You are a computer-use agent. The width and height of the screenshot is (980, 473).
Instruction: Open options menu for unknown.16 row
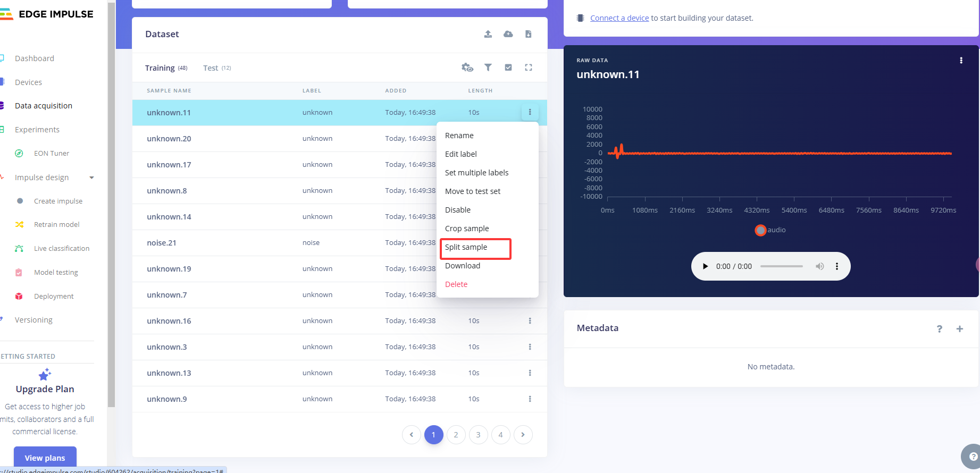530,321
